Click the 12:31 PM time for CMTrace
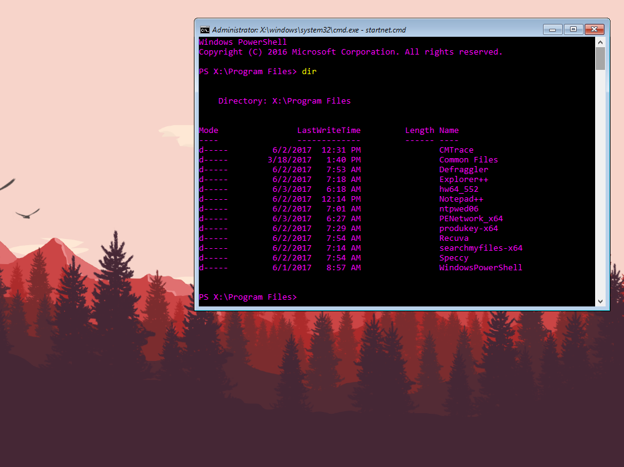The width and height of the screenshot is (624, 467). [x=341, y=150]
